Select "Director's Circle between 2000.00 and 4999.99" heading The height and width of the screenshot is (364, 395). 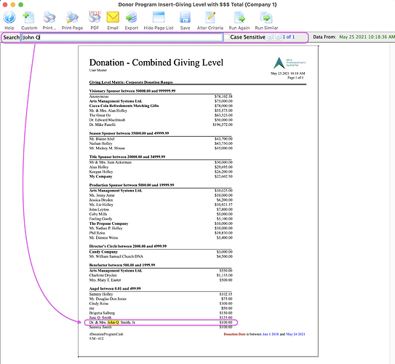click(x=128, y=246)
